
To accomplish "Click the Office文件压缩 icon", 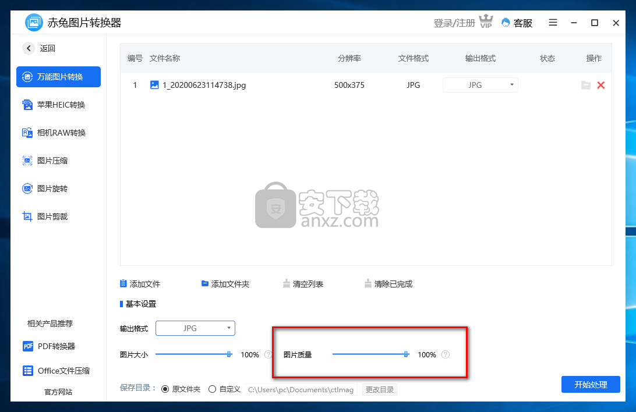I will [x=28, y=371].
